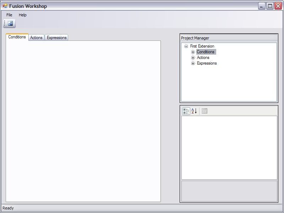This screenshot has width=284, height=213.
Task: Expand the Expressions node in Project Manager
Action: coord(193,63)
